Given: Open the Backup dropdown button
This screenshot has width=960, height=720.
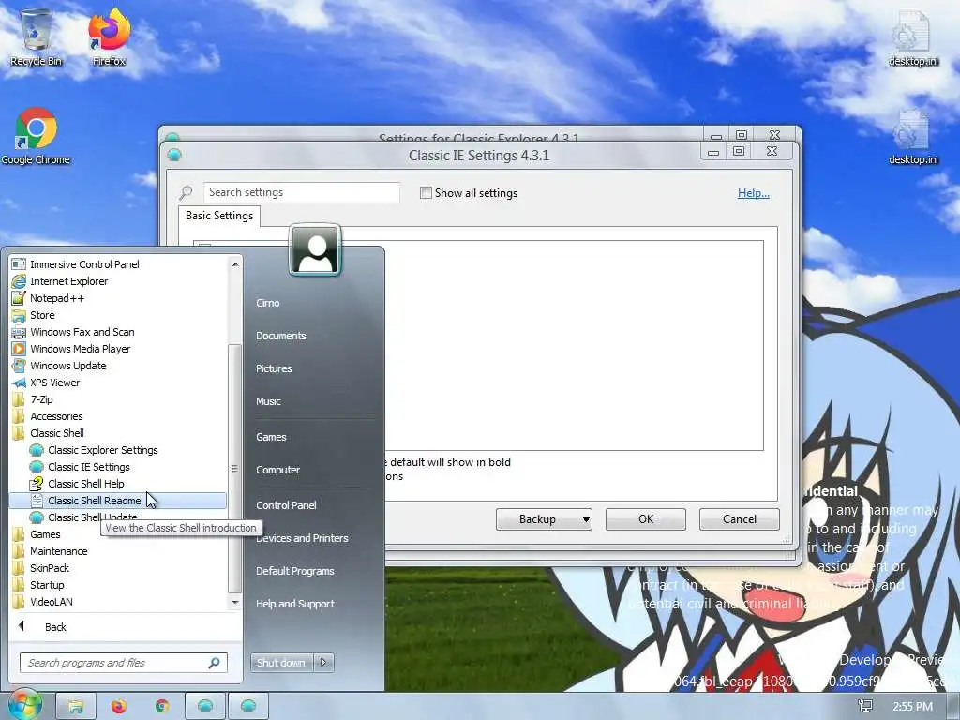Looking at the screenshot, I should tap(544, 519).
